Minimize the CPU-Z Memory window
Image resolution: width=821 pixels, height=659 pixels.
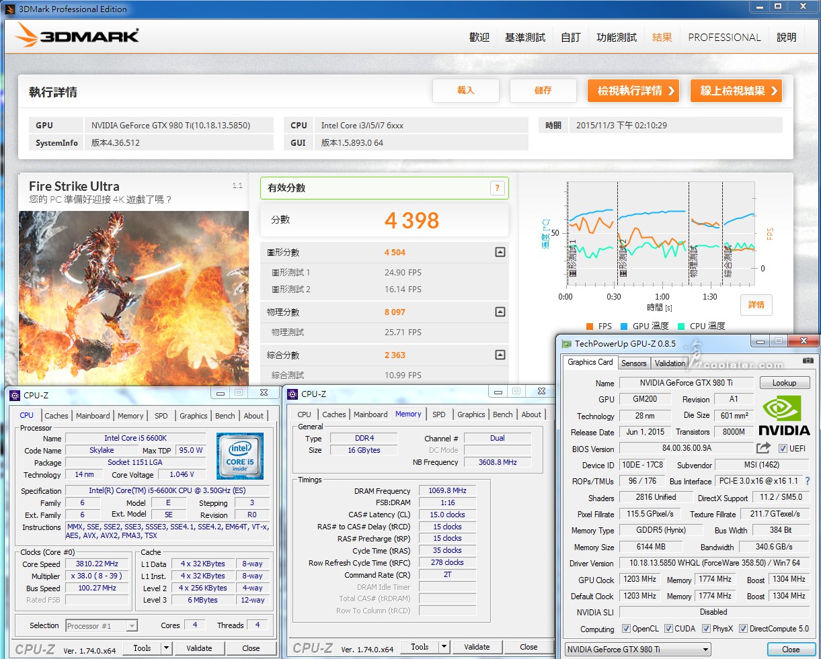[x=498, y=391]
